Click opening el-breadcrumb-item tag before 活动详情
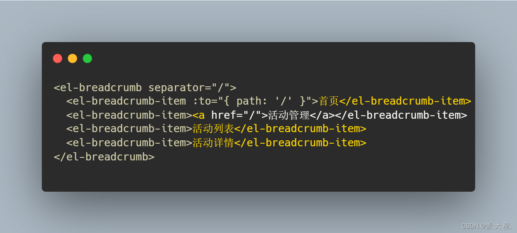The height and width of the screenshot is (233, 517). coord(129,143)
